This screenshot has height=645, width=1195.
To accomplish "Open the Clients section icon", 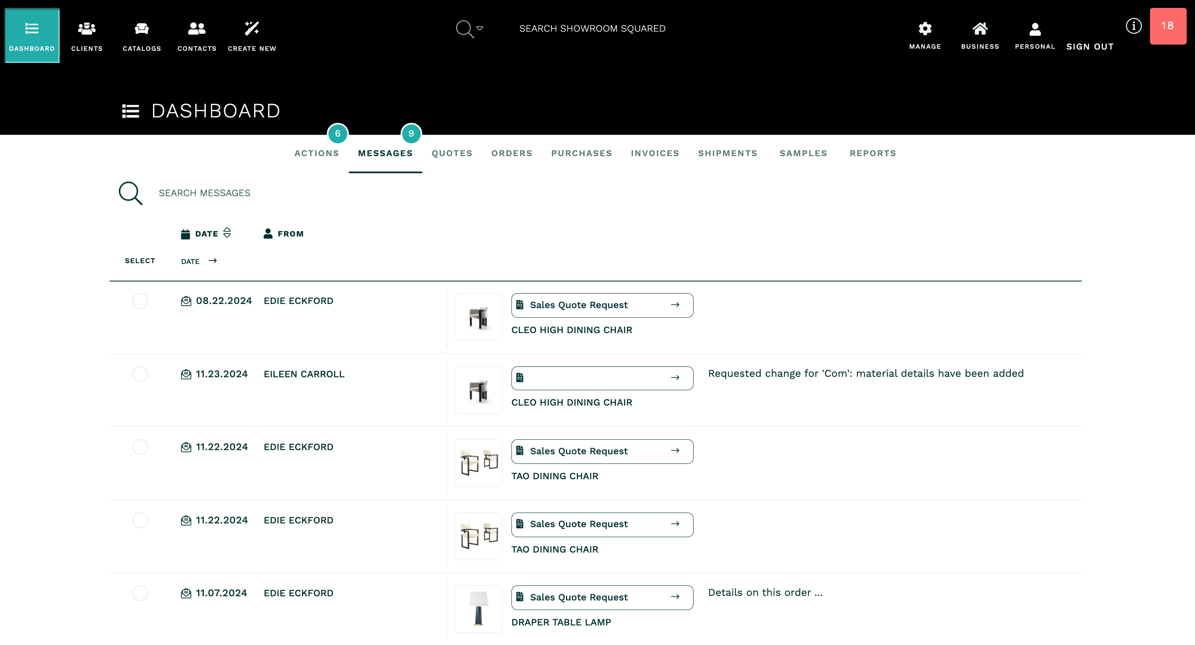I will coord(87,29).
